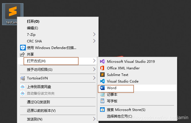Screen dimensions: 191x123
Task: Click the Word application icon
Action: 102,88
